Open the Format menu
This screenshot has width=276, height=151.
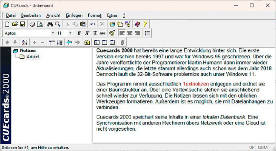point(95,16)
